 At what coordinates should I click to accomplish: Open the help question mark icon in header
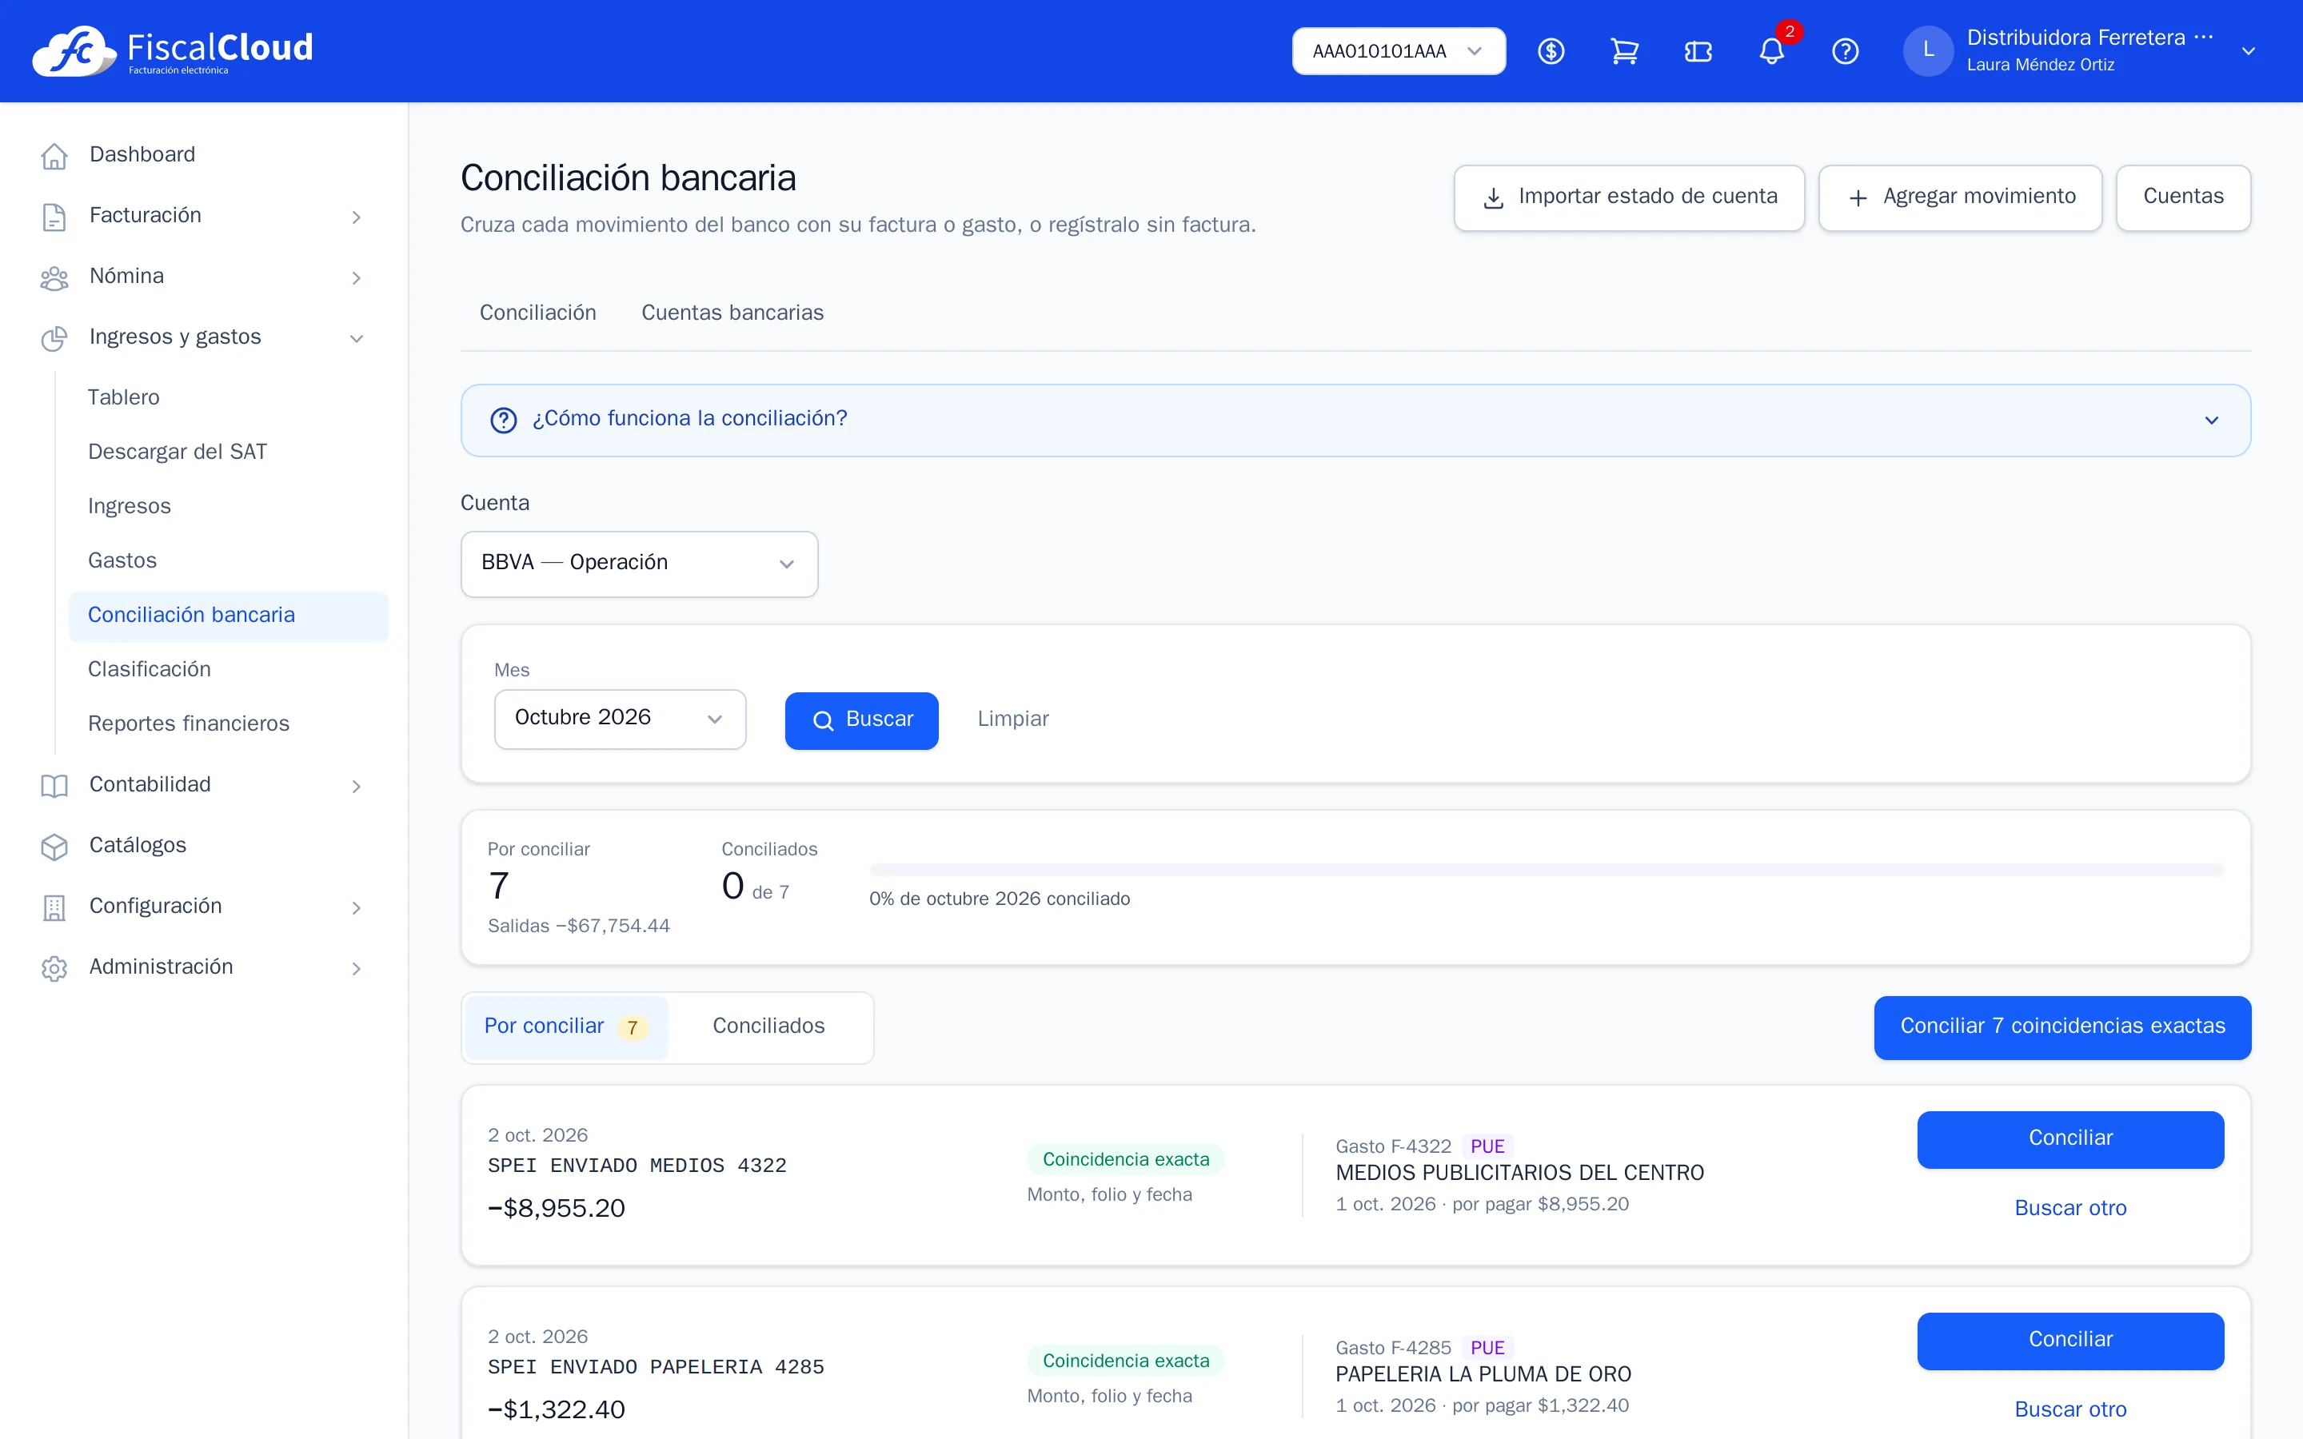(1846, 51)
